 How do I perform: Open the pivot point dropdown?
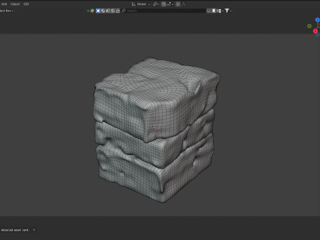tap(156, 4)
